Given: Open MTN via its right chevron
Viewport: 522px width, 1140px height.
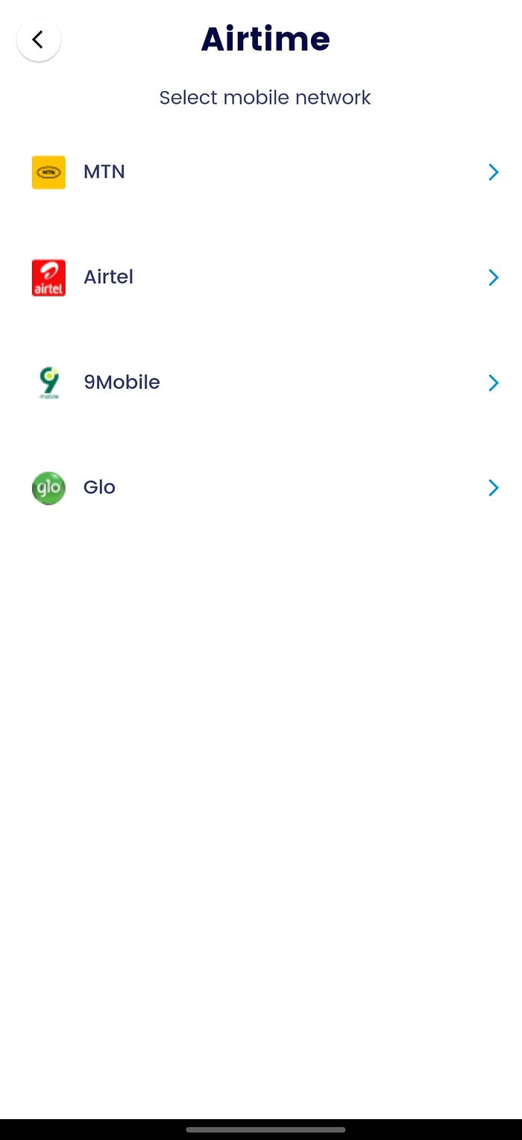Looking at the screenshot, I should coord(493,172).
